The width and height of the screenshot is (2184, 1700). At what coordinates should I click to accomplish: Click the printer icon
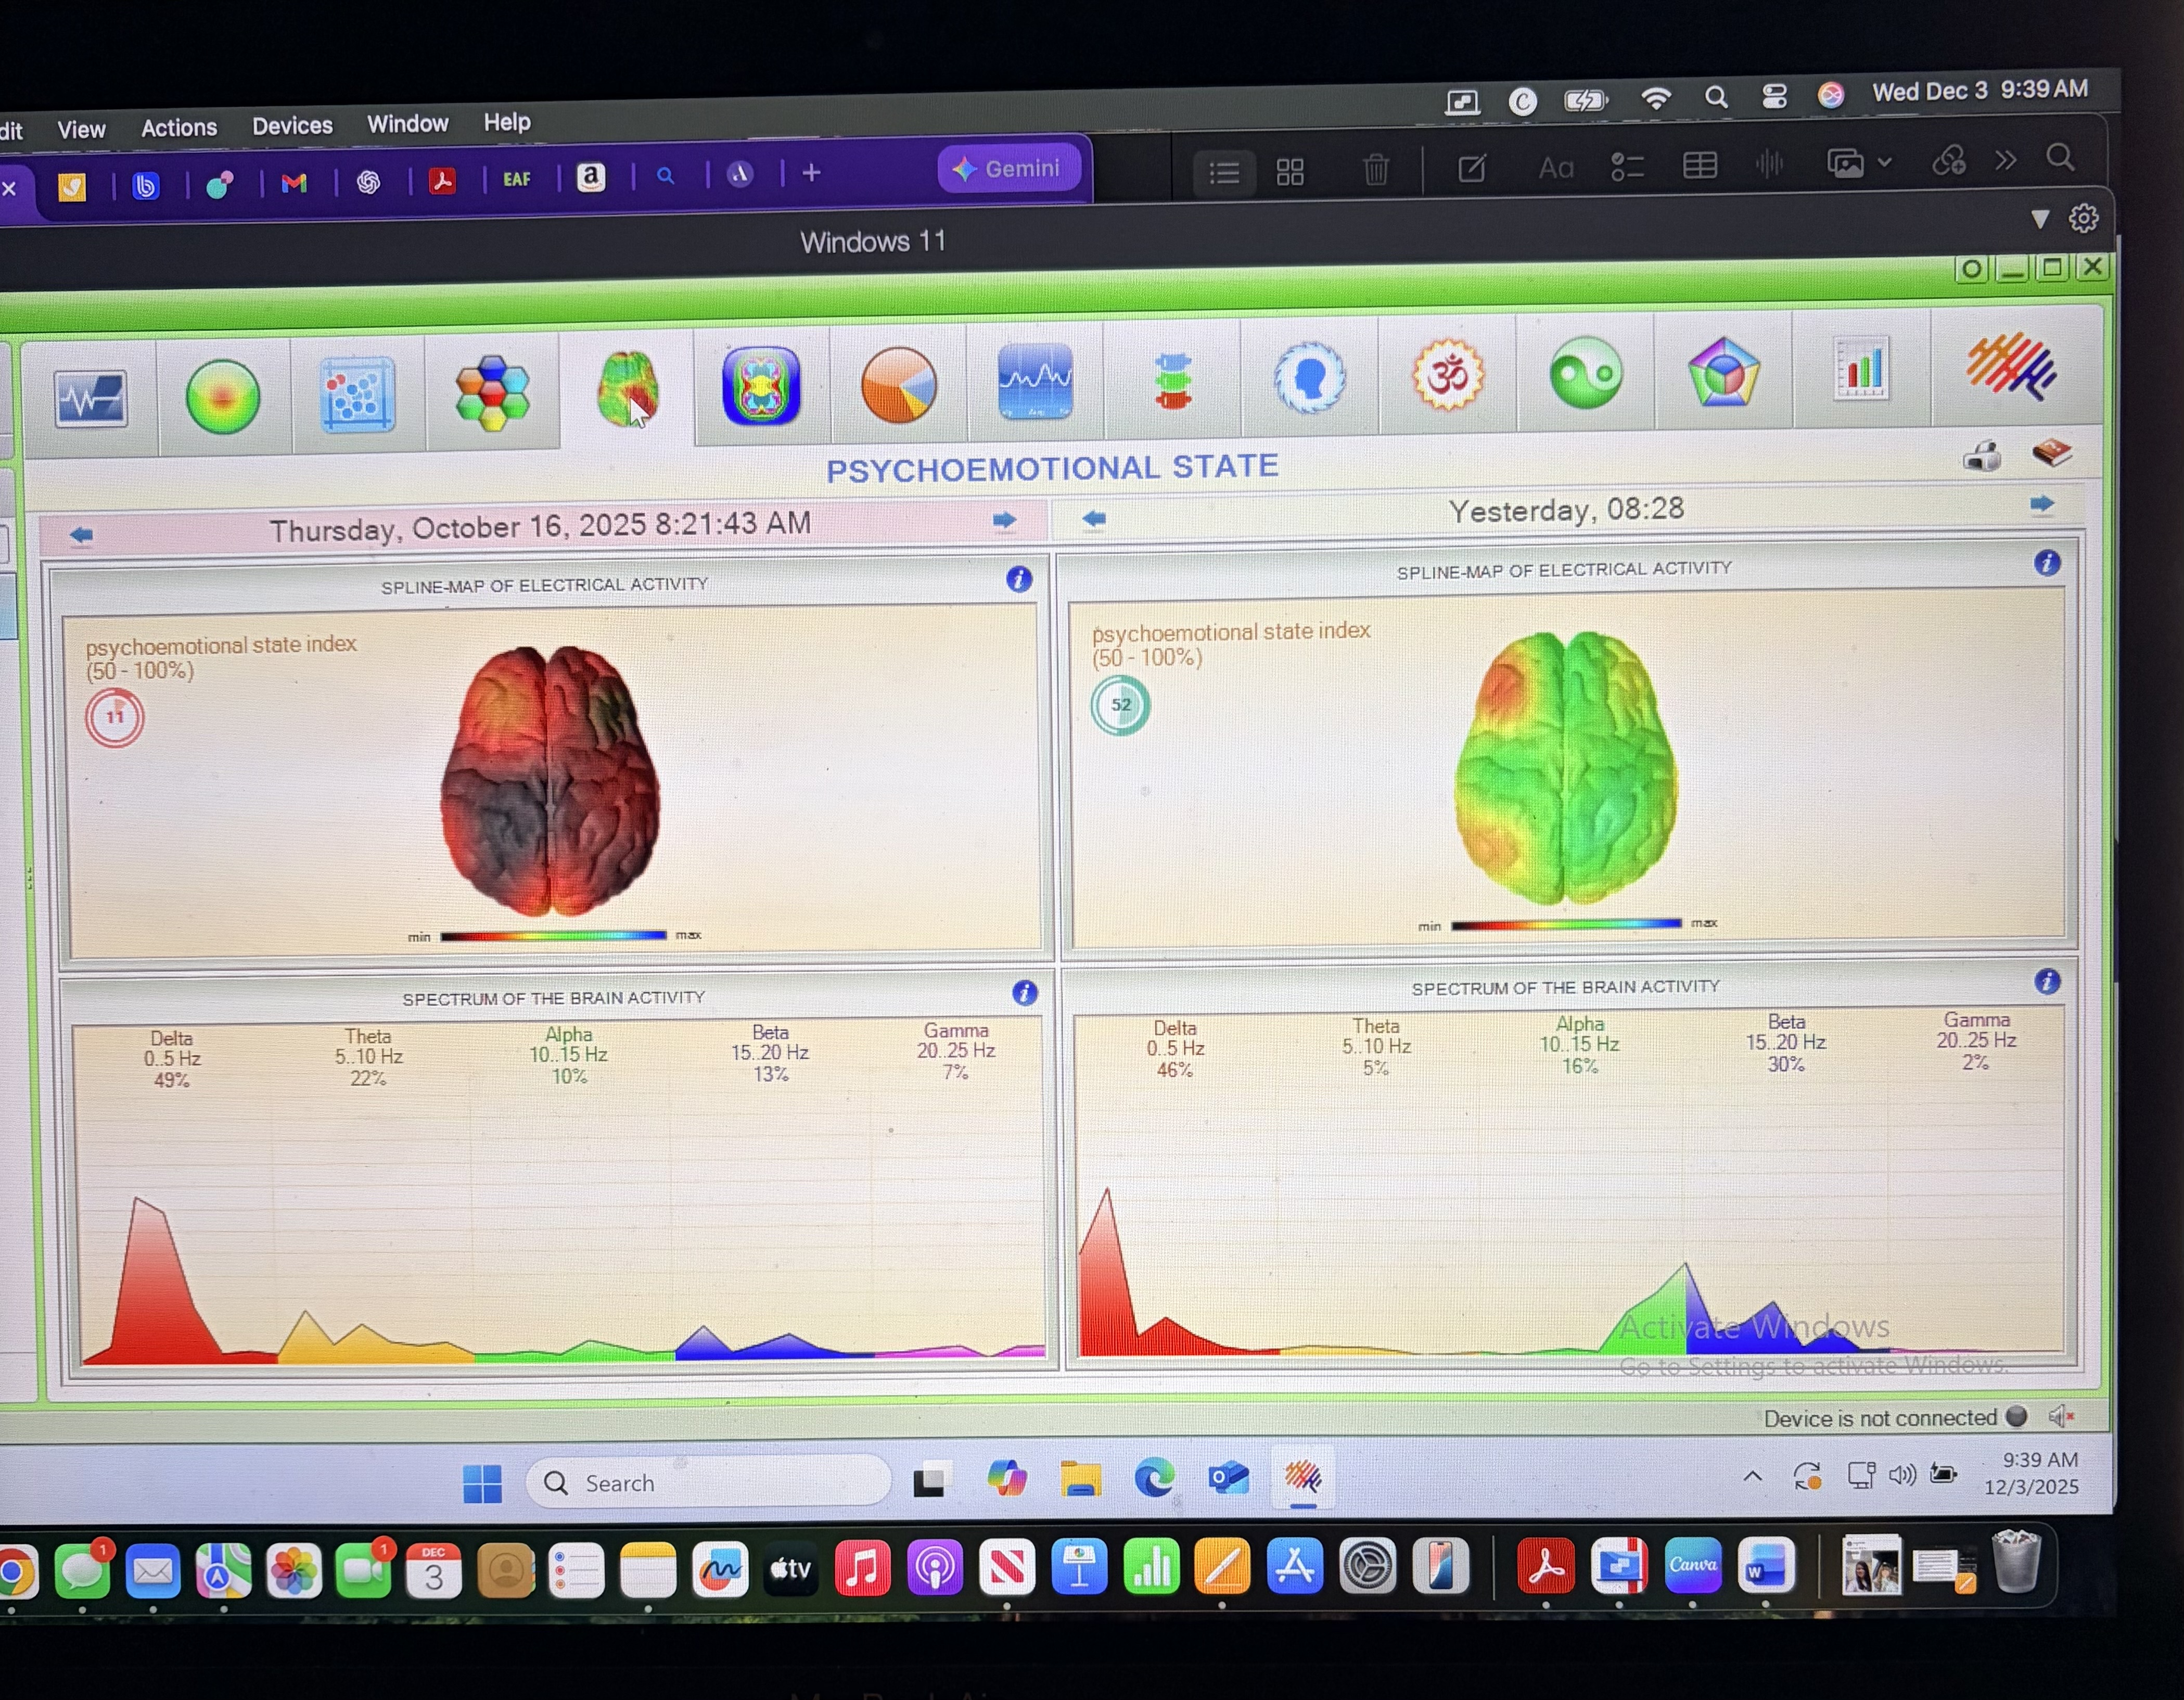click(1981, 457)
